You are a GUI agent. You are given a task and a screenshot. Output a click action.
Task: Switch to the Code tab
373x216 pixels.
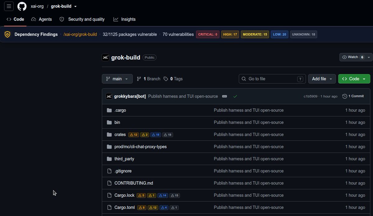pyautogui.click(x=15, y=19)
